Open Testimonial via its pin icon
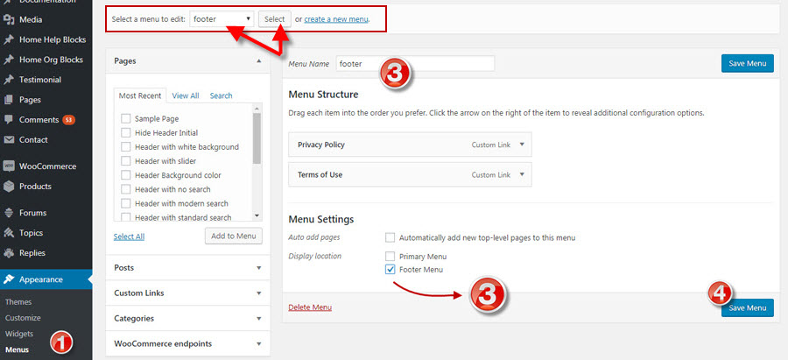788x360 pixels. pos(9,79)
